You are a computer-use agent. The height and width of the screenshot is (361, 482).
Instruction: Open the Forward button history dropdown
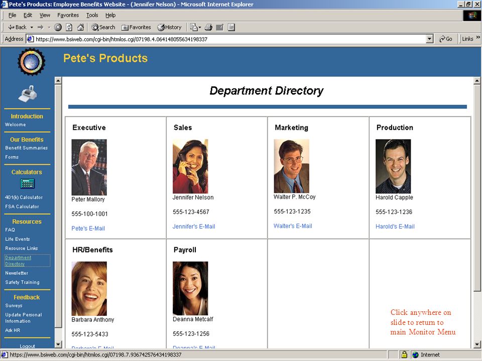click(49, 27)
